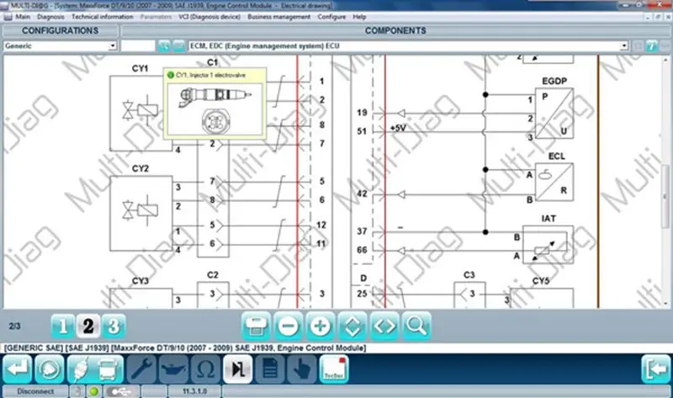Click the help question mark icon
Image resolution: width=673 pixels, height=398 pixels.
651,45
